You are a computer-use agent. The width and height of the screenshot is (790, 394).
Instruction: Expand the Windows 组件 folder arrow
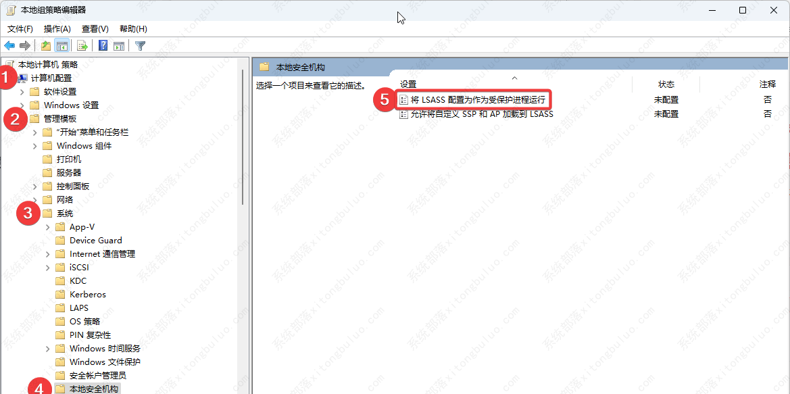click(35, 146)
